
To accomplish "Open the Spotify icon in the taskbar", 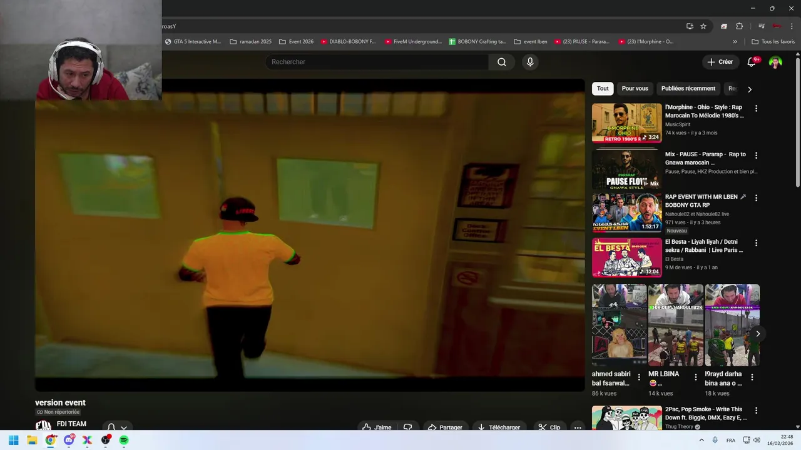I will point(124,440).
